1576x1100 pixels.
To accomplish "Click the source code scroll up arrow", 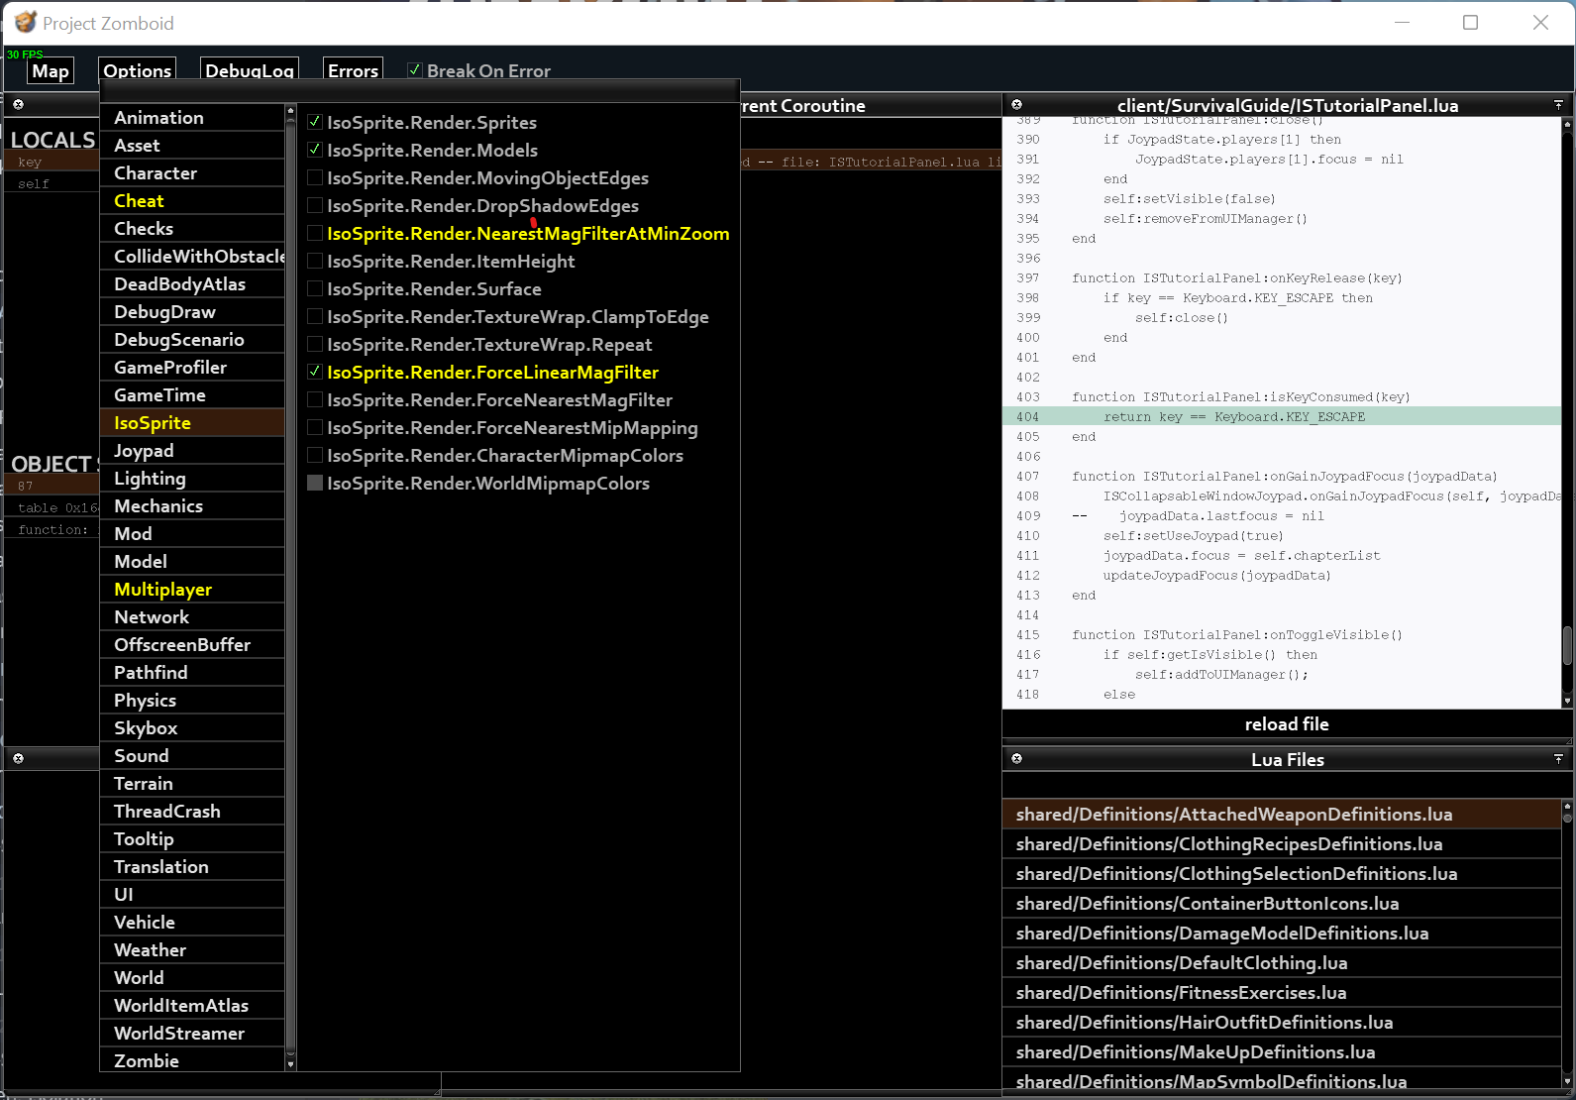I will click(1567, 124).
